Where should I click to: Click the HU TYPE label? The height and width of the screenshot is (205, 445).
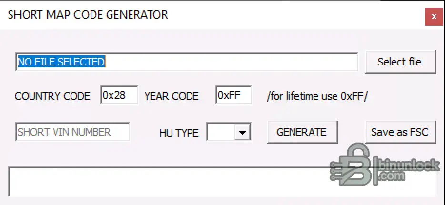[x=179, y=133]
